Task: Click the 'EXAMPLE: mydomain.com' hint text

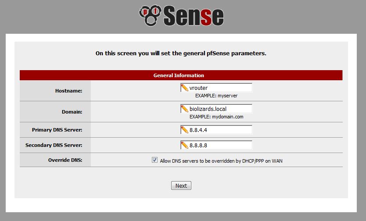Action: [x=216, y=117]
